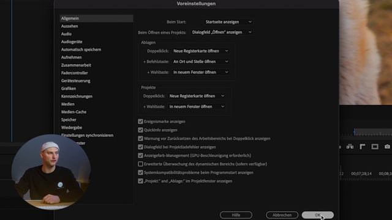Toggle the Ereignismarke anzeigen checkbox

point(140,122)
